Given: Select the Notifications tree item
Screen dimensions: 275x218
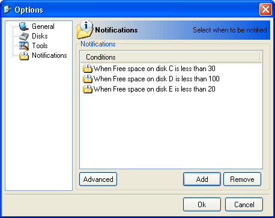Looking at the screenshot, I should (x=49, y=55).
